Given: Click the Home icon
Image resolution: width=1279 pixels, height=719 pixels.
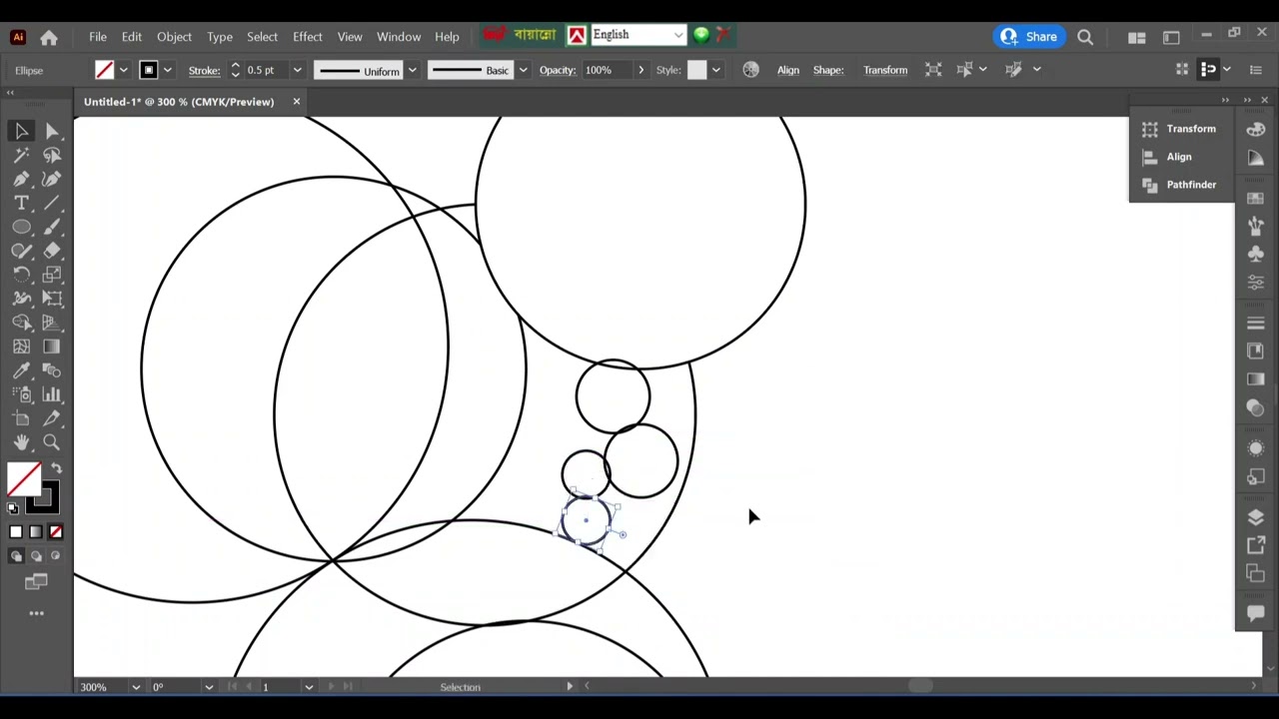Looking at the screenshot, I should (x=49, y=37).
